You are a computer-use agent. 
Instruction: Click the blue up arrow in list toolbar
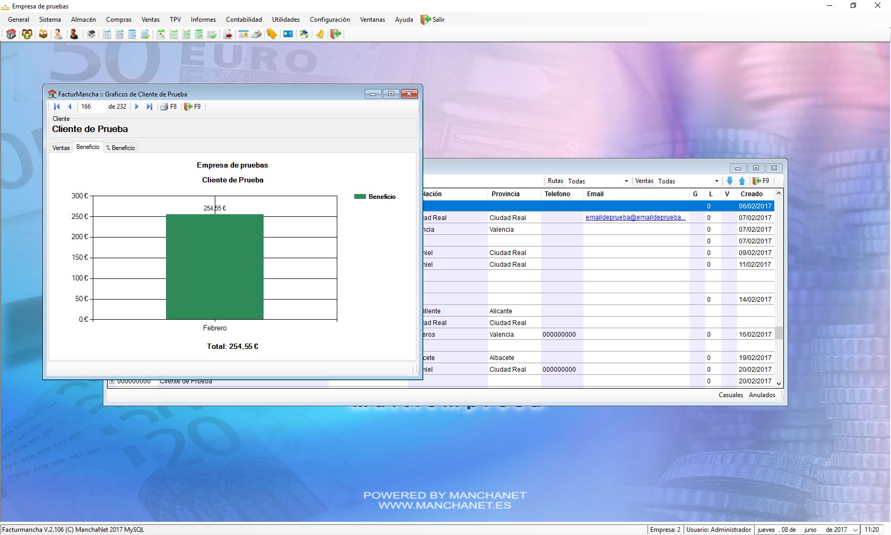pos(742,181)
